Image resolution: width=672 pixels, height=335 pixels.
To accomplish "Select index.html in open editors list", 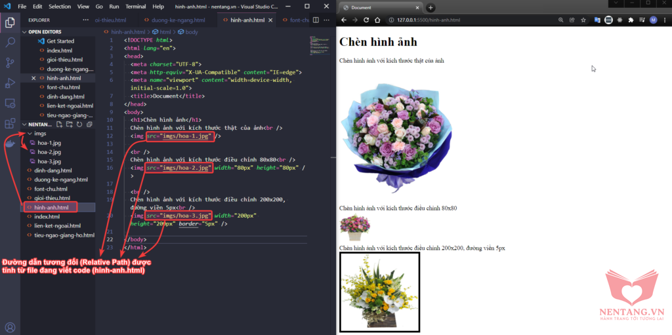I will [60, 50].
